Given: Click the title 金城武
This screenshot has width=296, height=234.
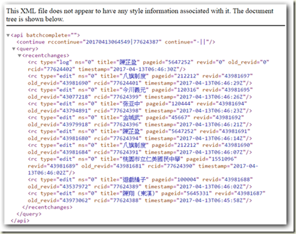Looking at the screenshot, I should pyautogui.click(x=131, y=118).
